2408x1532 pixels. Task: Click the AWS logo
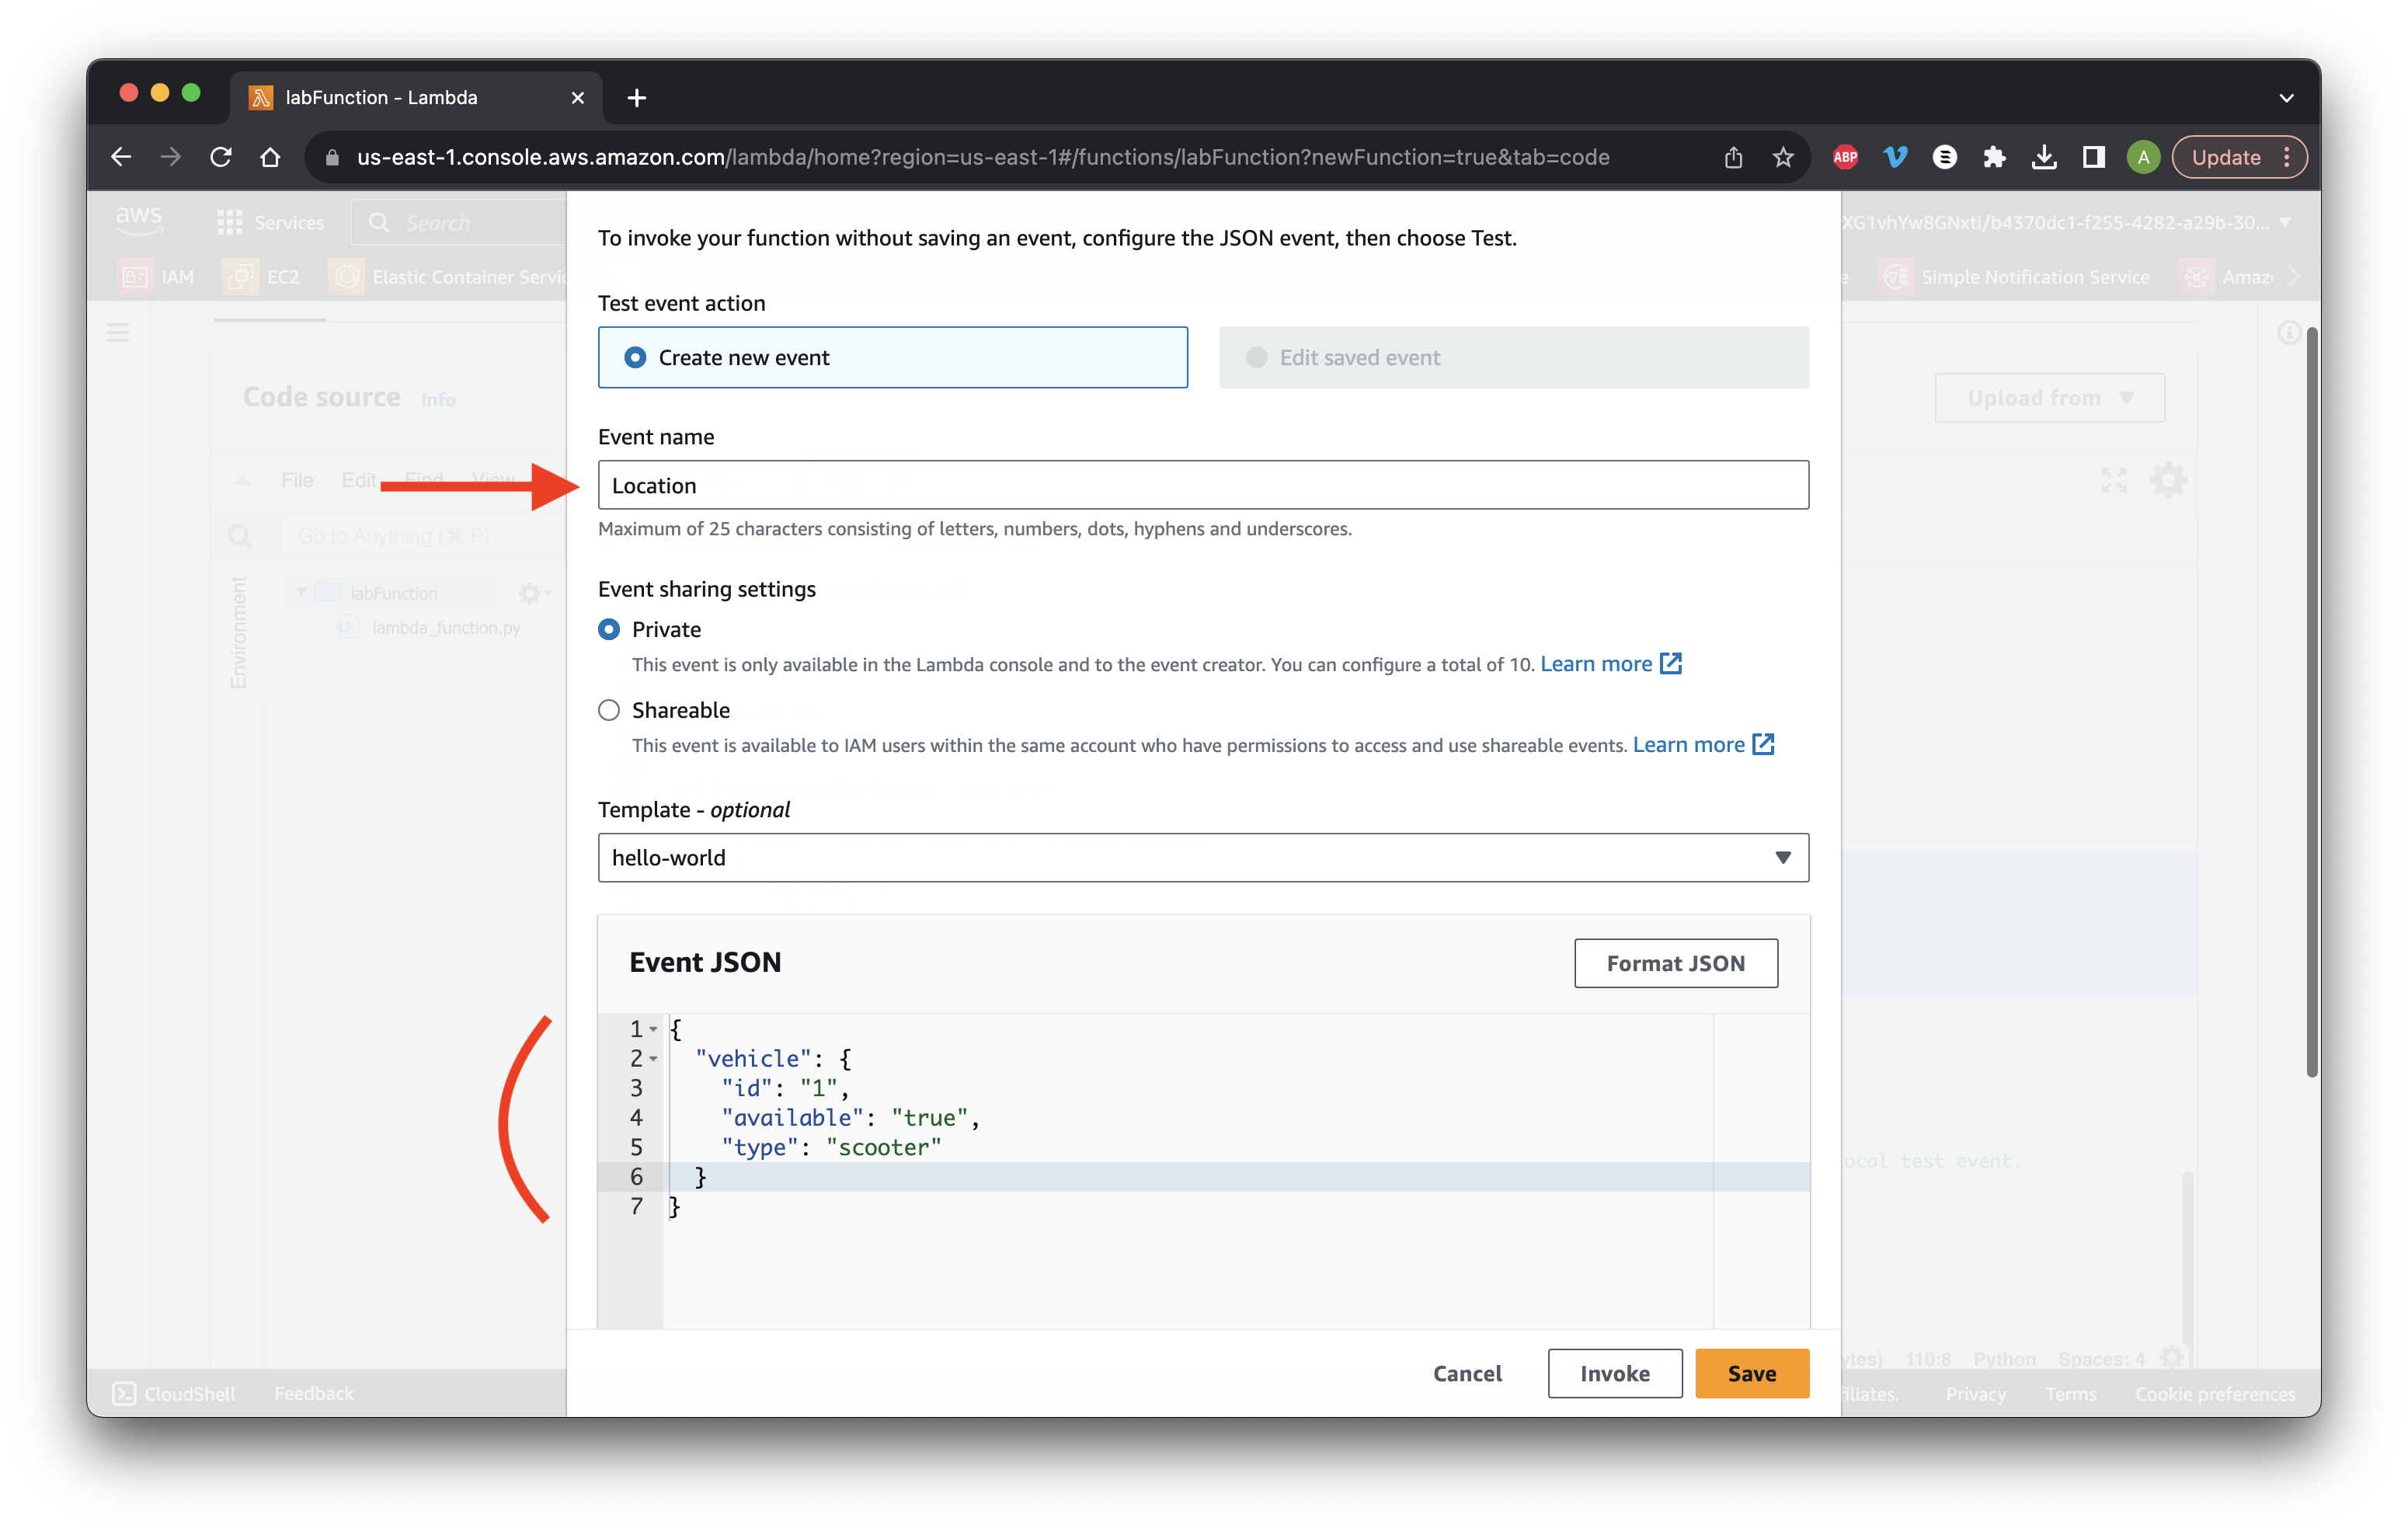138,220
